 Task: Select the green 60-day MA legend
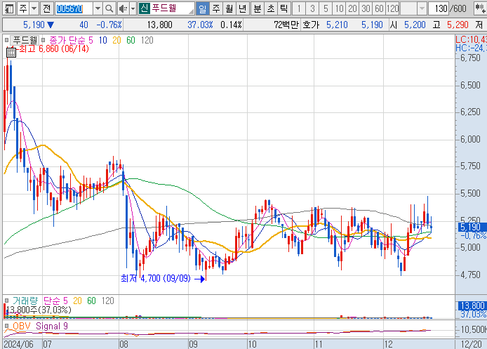pos(131,40)
